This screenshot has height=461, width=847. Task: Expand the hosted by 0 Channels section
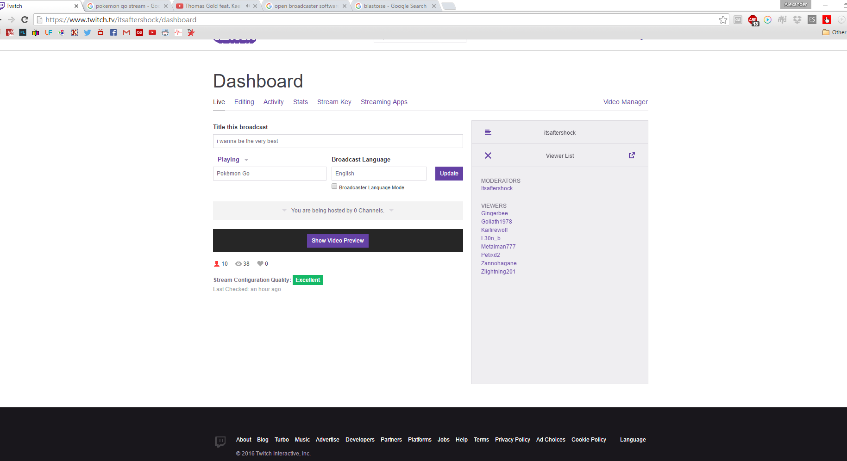[338, 211]
